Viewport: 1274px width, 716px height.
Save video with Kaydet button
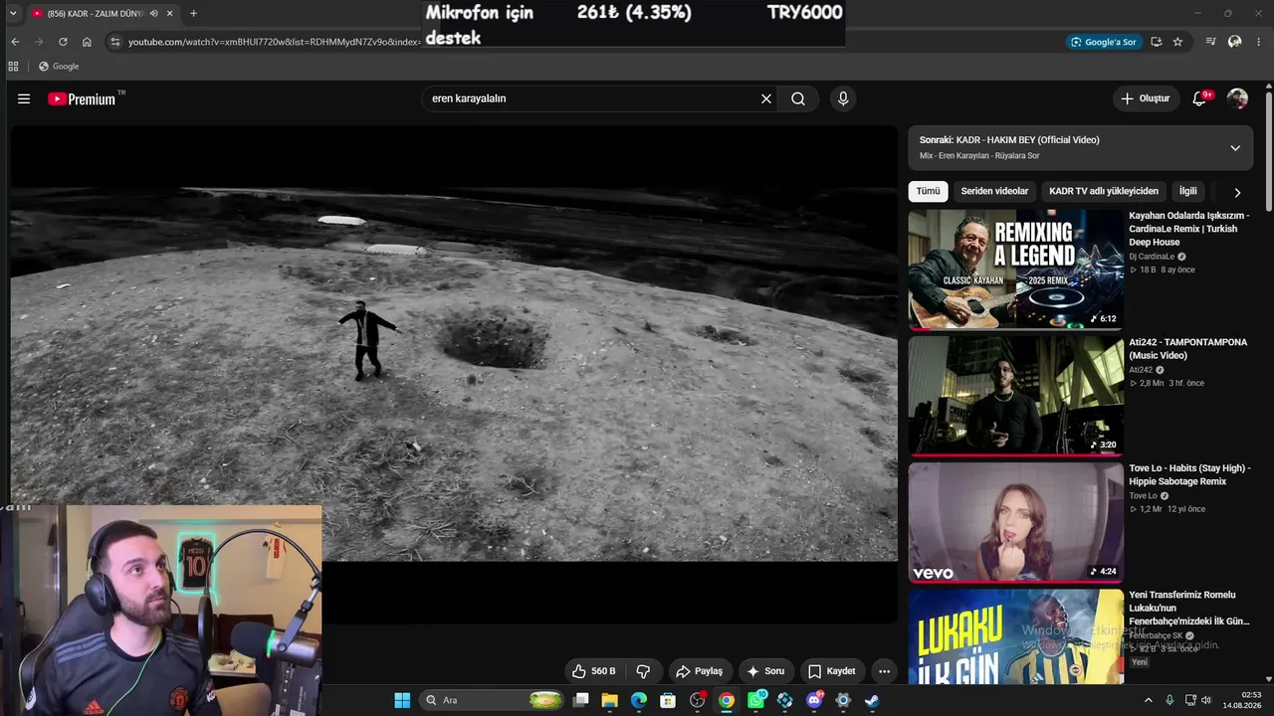(832, 671)
